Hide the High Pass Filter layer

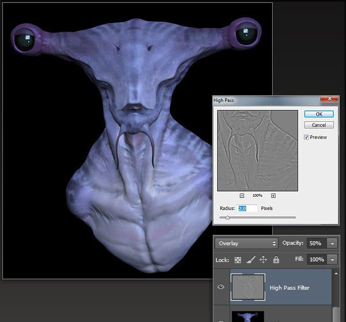[x=221, y=287]
